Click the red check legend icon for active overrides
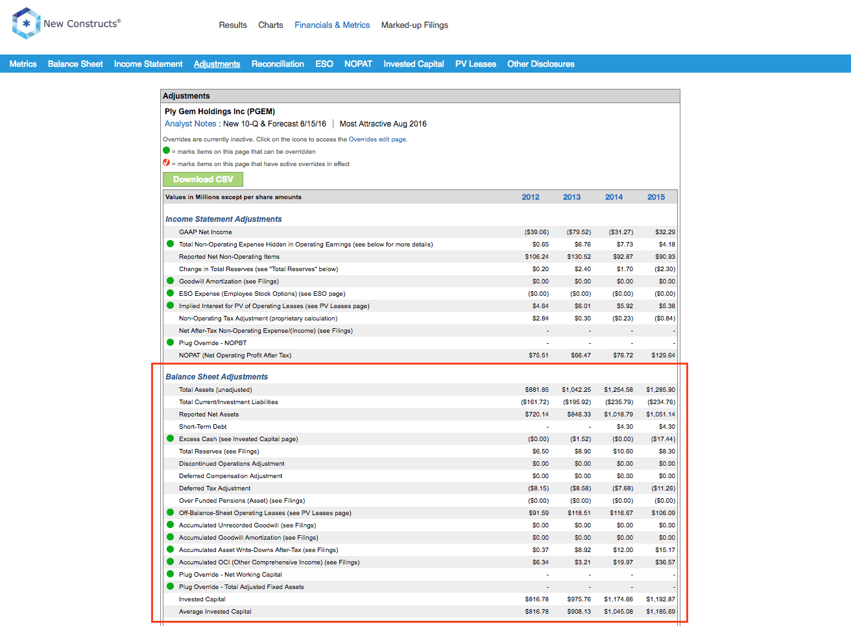The width and height of the screenshot is (851, 626). point(167,163)
